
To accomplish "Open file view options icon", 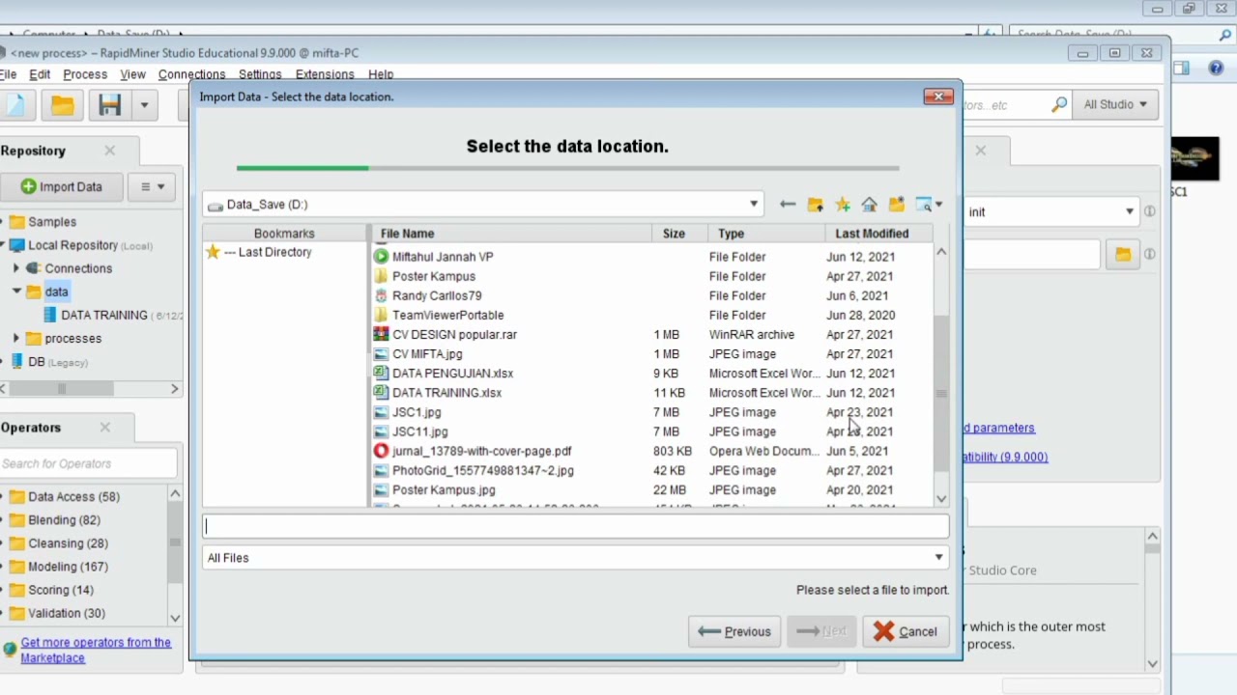I will pyautogui.click(x=929, y=205).
